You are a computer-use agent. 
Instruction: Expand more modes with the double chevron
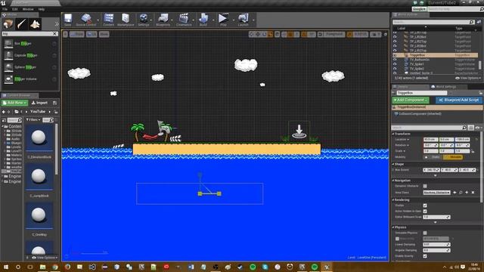[57, 24]
